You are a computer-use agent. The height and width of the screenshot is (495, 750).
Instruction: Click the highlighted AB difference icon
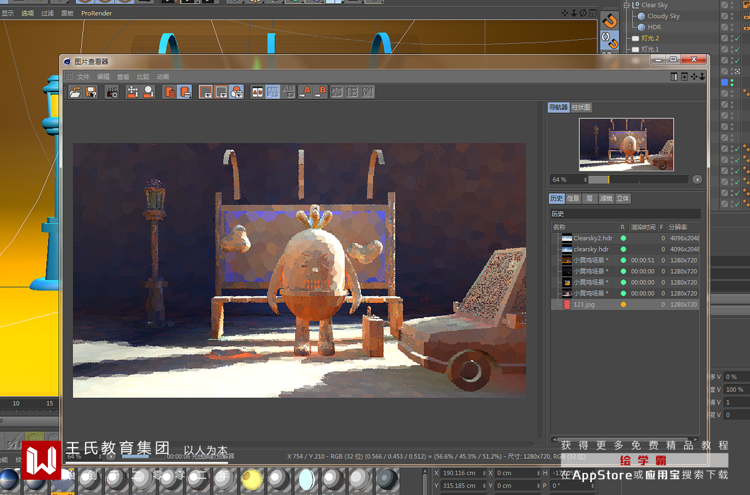(273, 92)
